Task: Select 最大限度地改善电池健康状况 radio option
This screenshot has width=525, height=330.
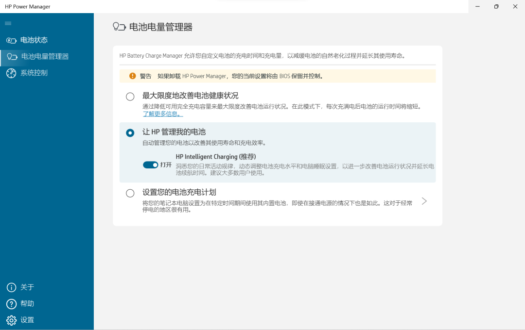Action: pos(130,97)
